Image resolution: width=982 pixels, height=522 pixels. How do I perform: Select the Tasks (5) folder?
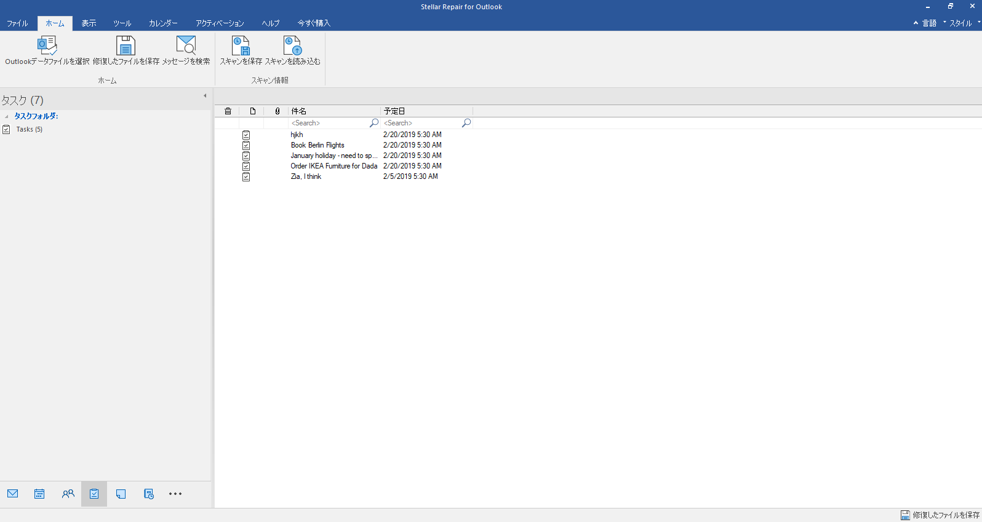[x=30, y=129]
